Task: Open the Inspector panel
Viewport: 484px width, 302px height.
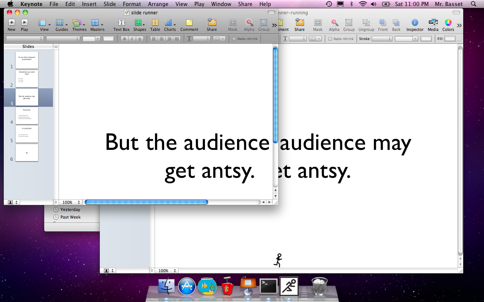Action: (x=415, y=23)
